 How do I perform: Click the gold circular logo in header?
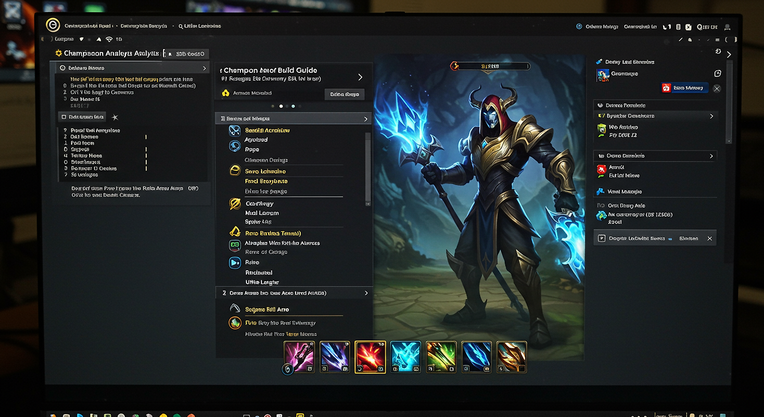point(53,25)
